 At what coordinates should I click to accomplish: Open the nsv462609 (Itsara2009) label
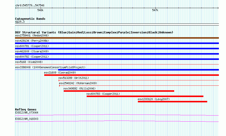[x=32, y=51]
